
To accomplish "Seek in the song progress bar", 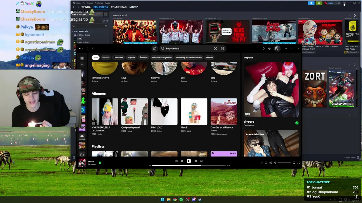I will click(x=189, y=166).
